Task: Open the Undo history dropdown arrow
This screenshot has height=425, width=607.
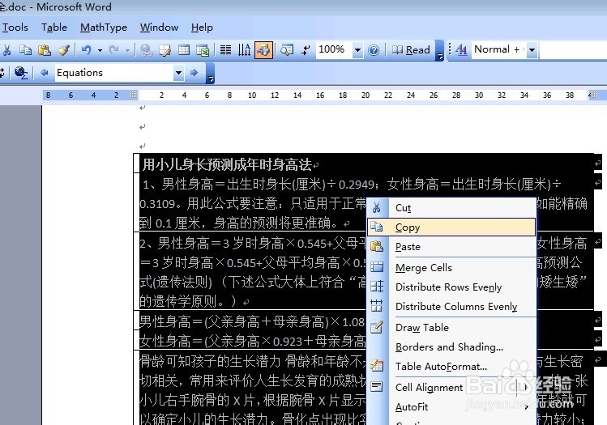Action: pyautogui.click(x=100, y=50)
